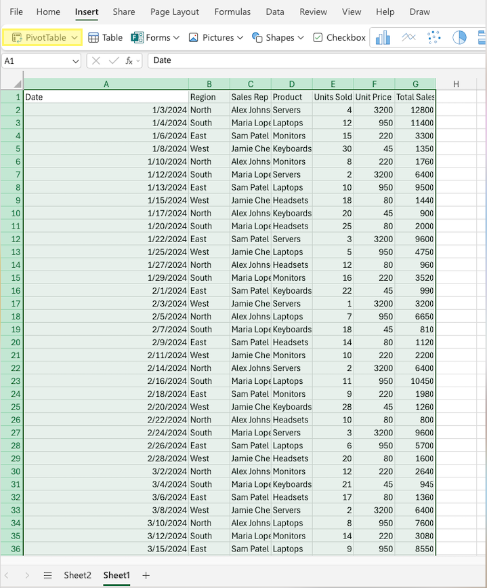This screenshot has height=588, width=487.
Task: Add a new sheet with plus icon
Action: pos(146,575)
